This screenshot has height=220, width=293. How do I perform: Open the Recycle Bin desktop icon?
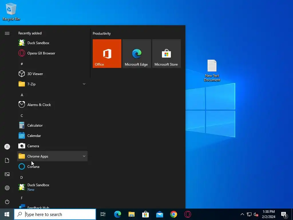[x=11, y=11]
